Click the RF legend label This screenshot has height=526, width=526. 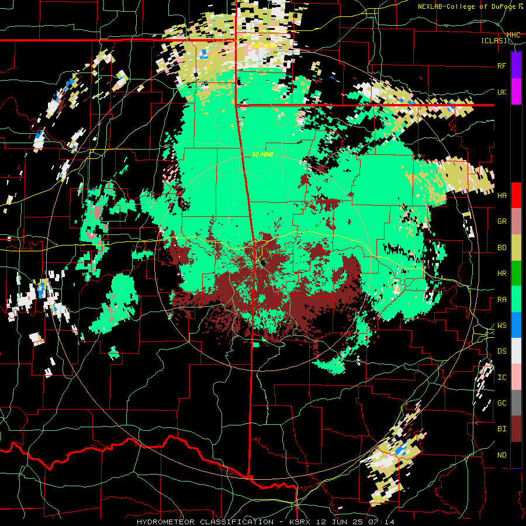501,65
